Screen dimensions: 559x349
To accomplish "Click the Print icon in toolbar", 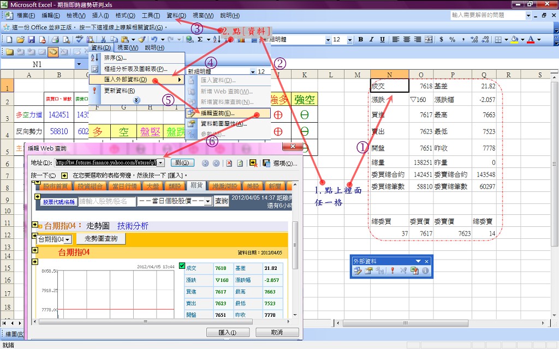I will [55, 39].
